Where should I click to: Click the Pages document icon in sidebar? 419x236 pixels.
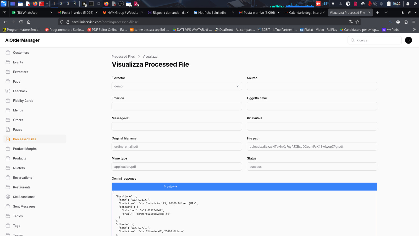click(x=8, y=130)
